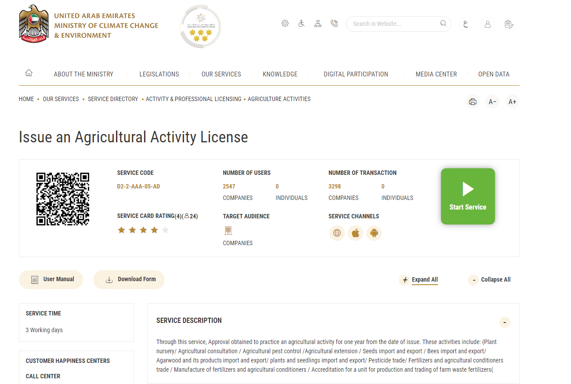Open the settings gear icon

[x=285, y=23]
